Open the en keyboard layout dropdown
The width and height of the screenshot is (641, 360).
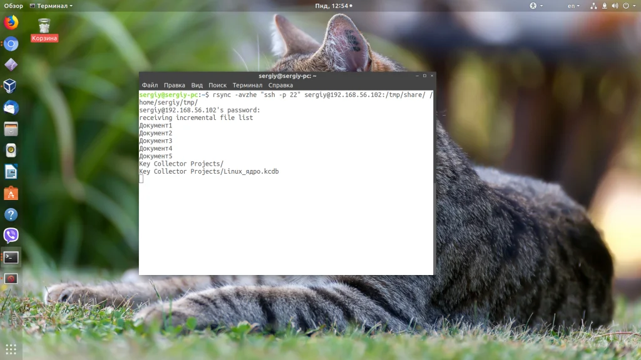[573, 6]
